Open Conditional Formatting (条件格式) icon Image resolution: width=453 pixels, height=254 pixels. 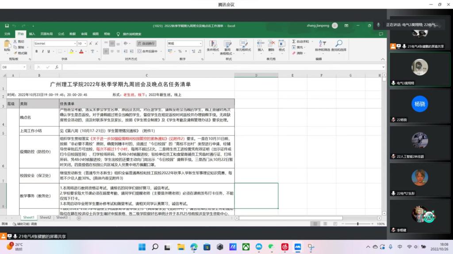(x=213, y=44)
